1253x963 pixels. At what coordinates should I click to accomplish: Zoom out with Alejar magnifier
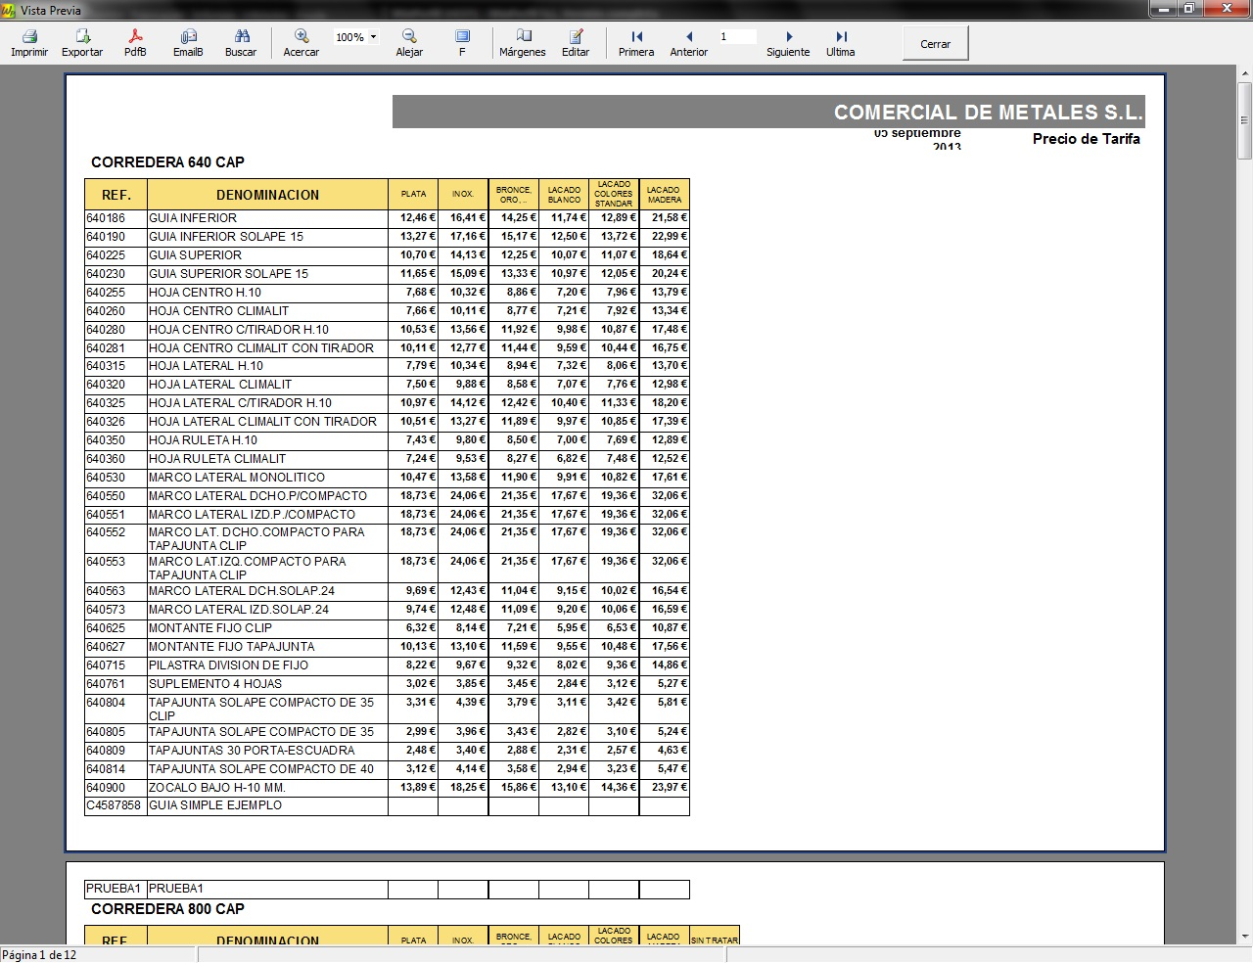tap(409, 36)
